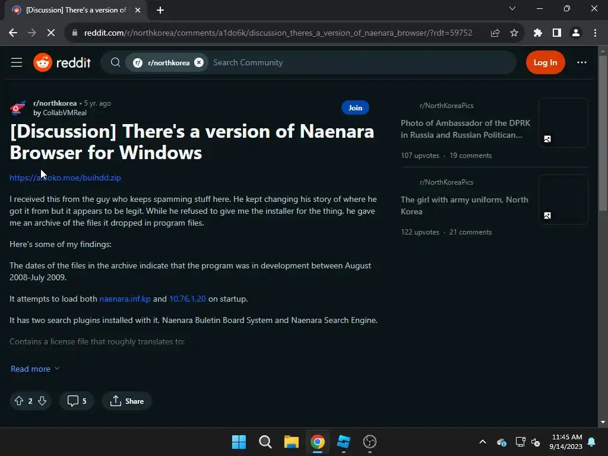Image resolution: width=608 pixels, height=456 pixels.
Task: Click the Reddit logo
Action: [62, 62]
